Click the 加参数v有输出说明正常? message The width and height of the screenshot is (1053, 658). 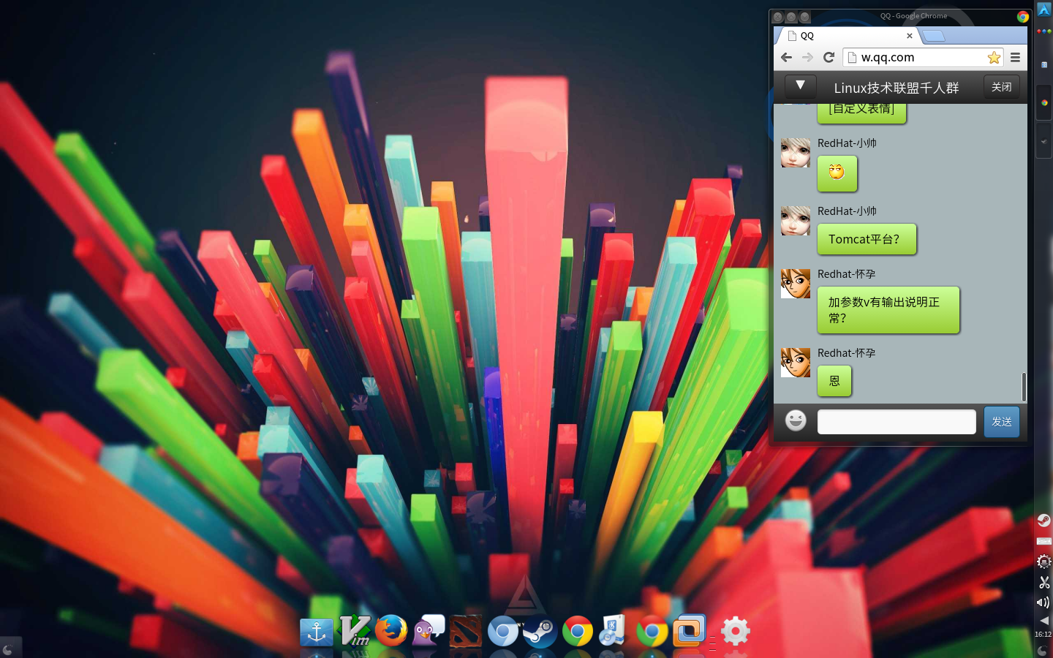pyautogui.click(x=888, y=310)
